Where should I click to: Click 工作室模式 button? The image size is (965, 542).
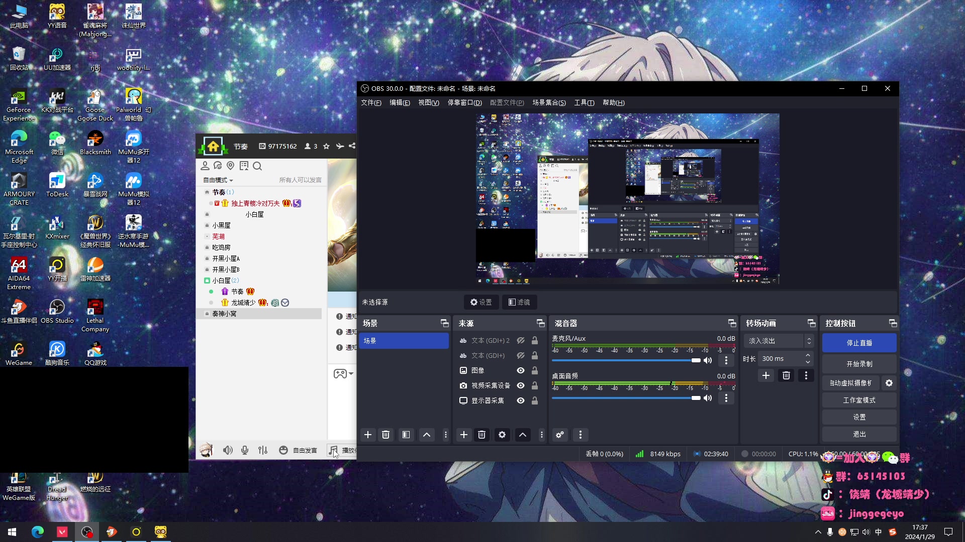tap(859, 400)
